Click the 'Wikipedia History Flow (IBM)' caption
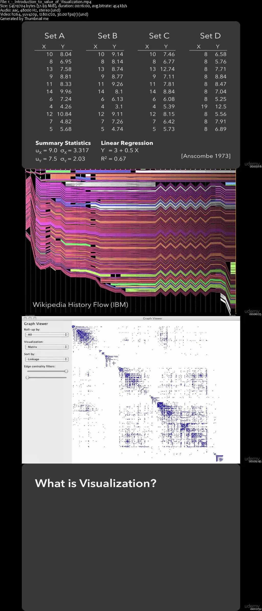This screenshot has width=262, height=611. [80, 305]
